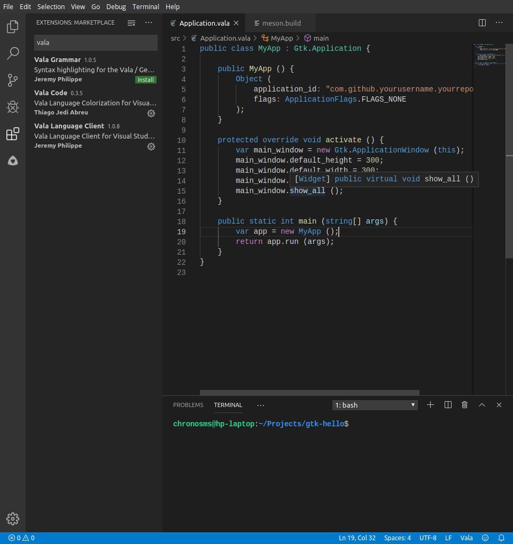Screen dimensions: 513x544
Task: Open the Vala Grammar extension entry
Action: pyautogui.click(x=95, y=70)
